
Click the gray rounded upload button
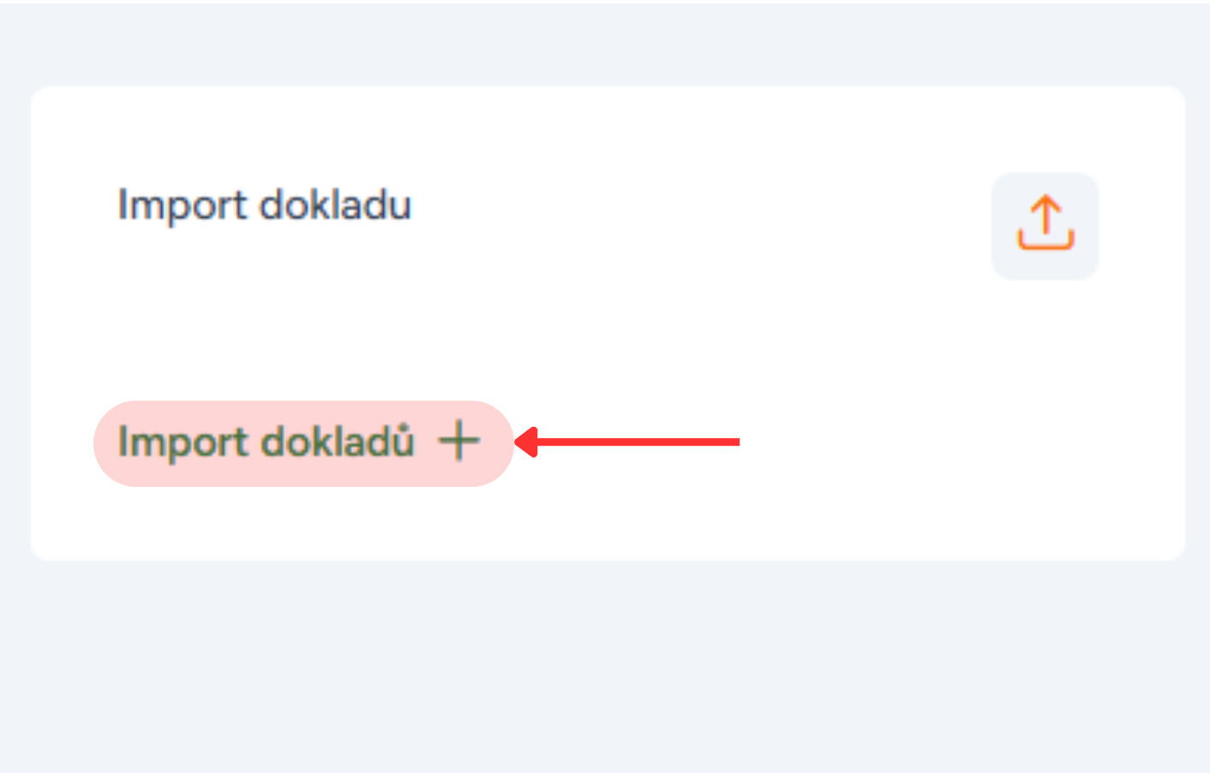tap(1045, 226)
